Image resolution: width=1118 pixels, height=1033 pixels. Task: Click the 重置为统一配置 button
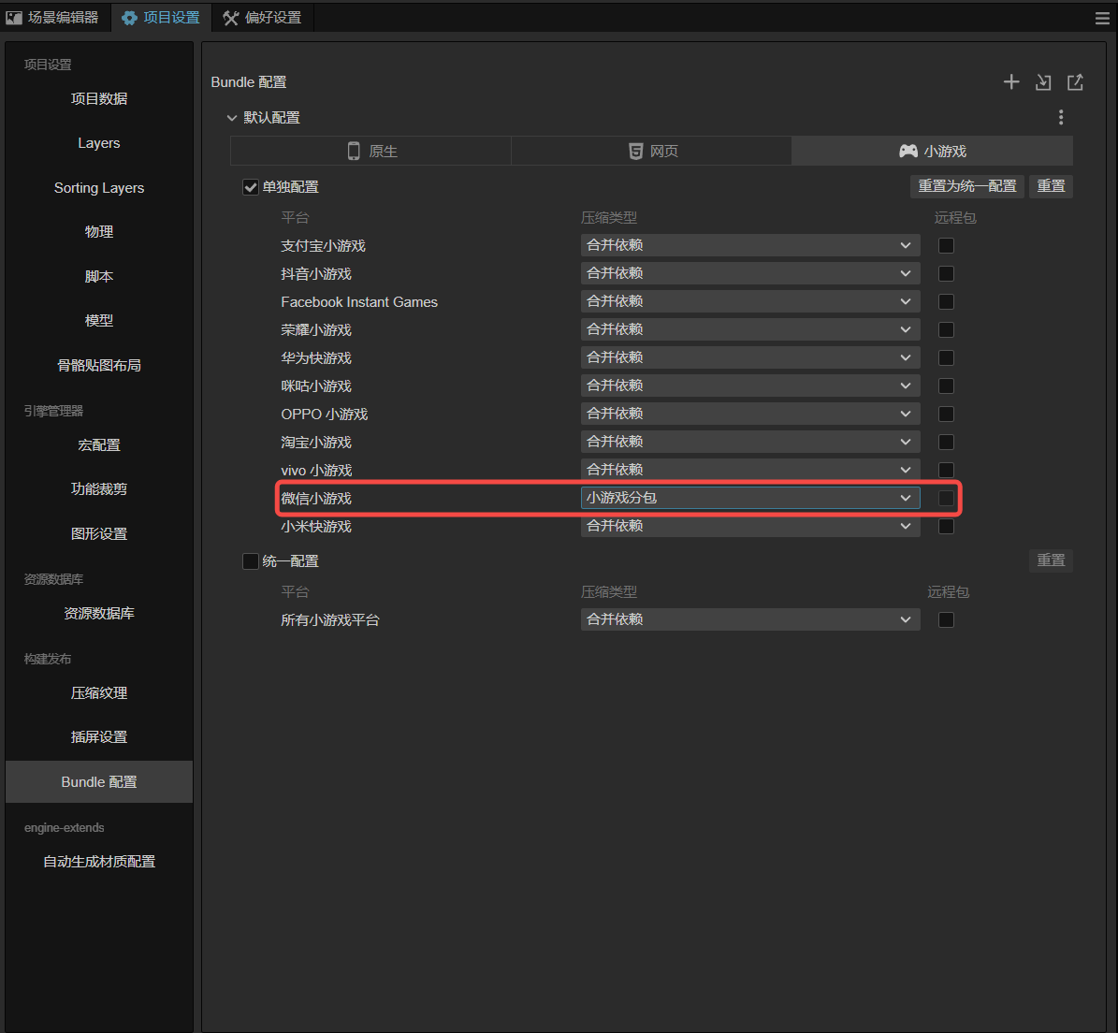click(x=967, y=186)
